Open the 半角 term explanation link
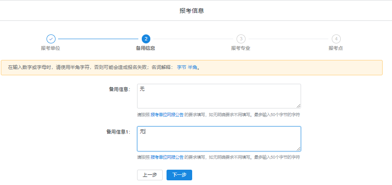The width and height of the screenshot is (392, 185). 192,68
